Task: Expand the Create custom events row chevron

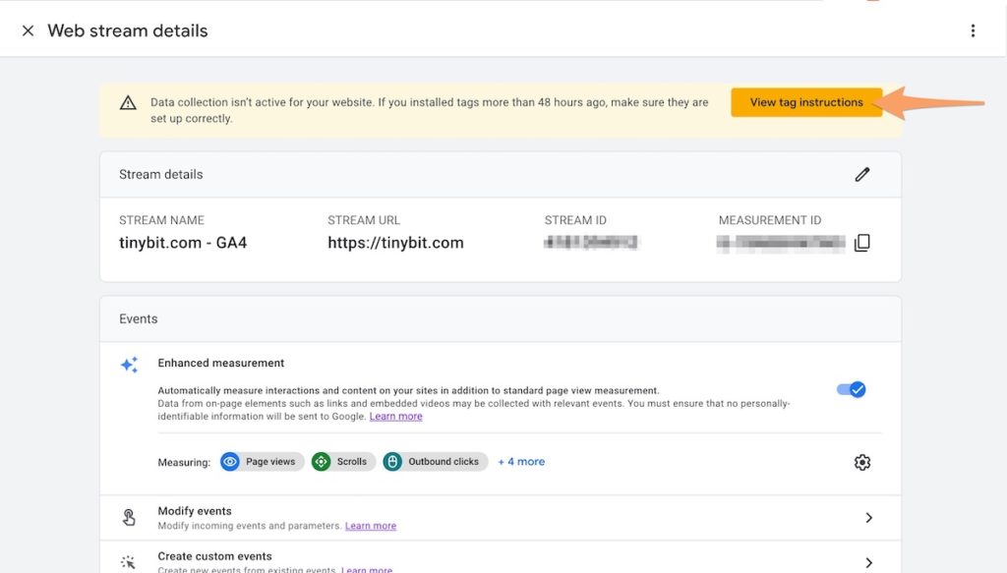Action: coord(868,562)
